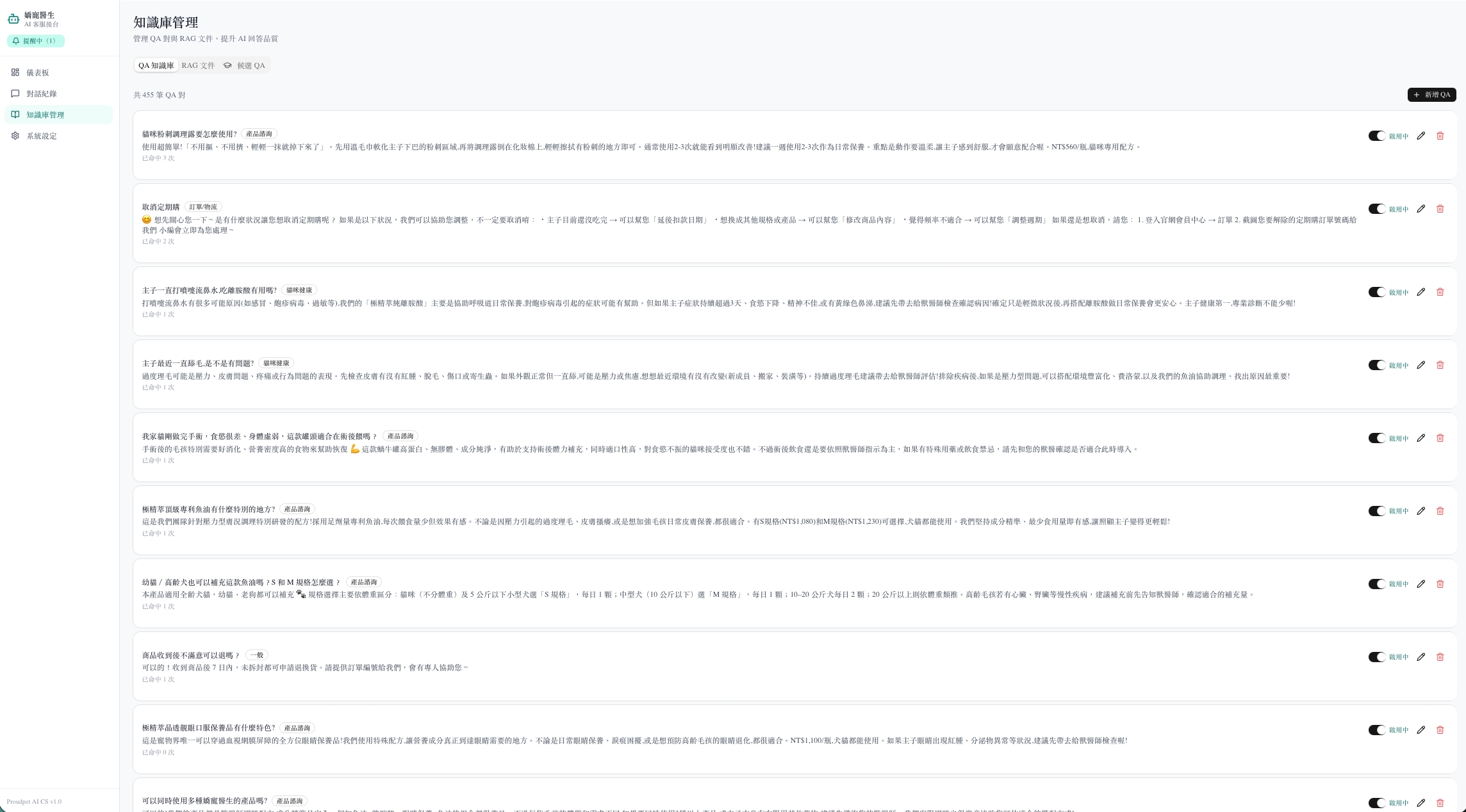Click the 共 455 筆 QA 對 count text
This screenshot has height=812, width=1466.
coord(160,95)
